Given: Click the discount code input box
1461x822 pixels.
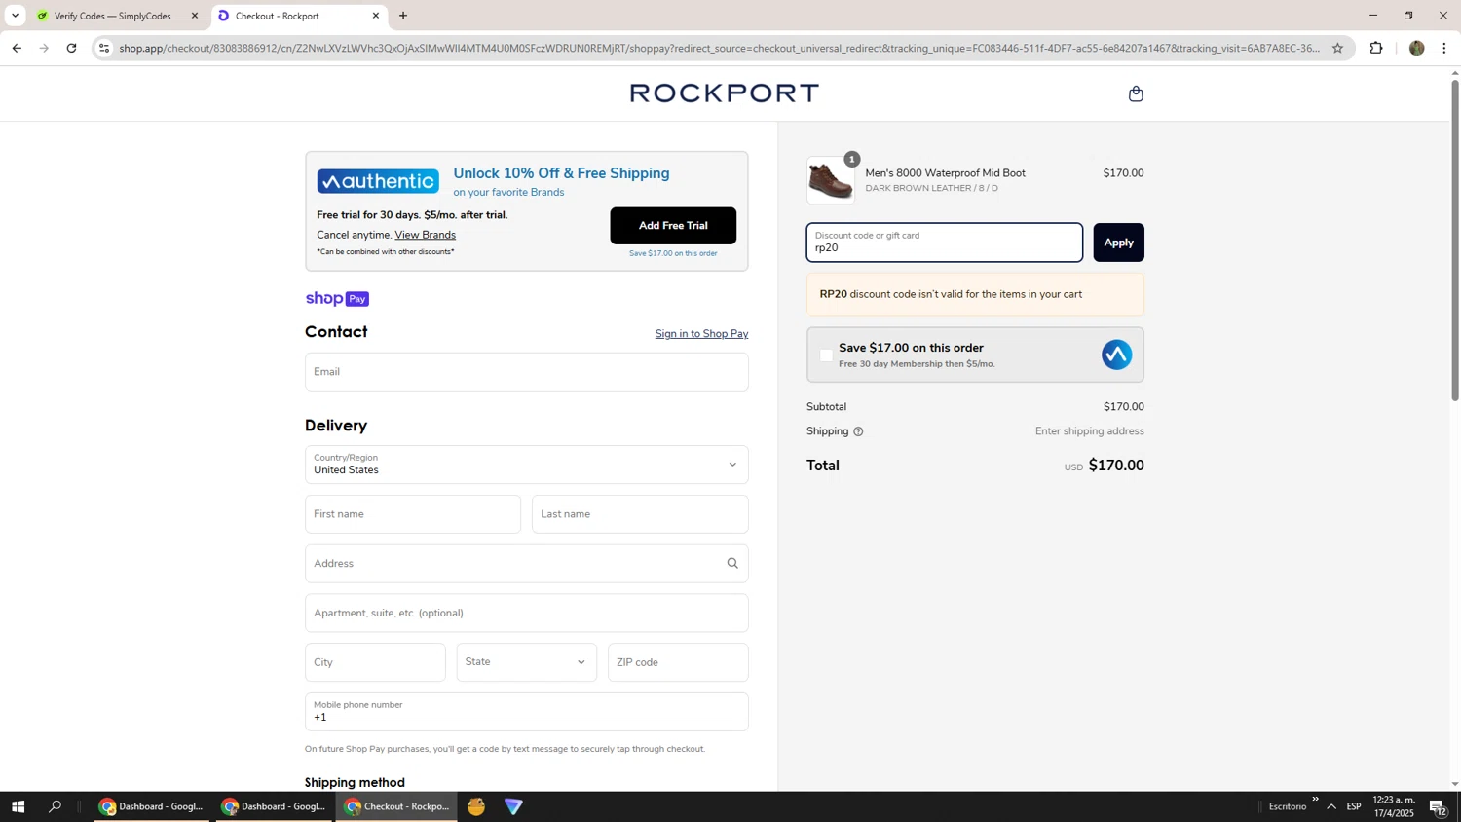Looking at the screenshot, I should coord(944,243).
